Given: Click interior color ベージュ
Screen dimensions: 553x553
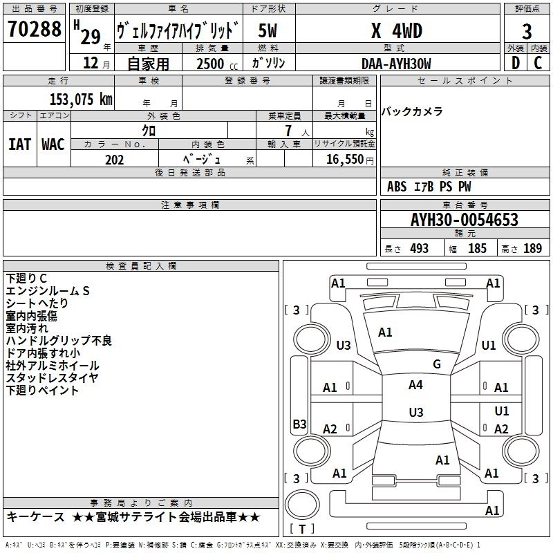Looking at the screenshot, I should click(202, 159).
